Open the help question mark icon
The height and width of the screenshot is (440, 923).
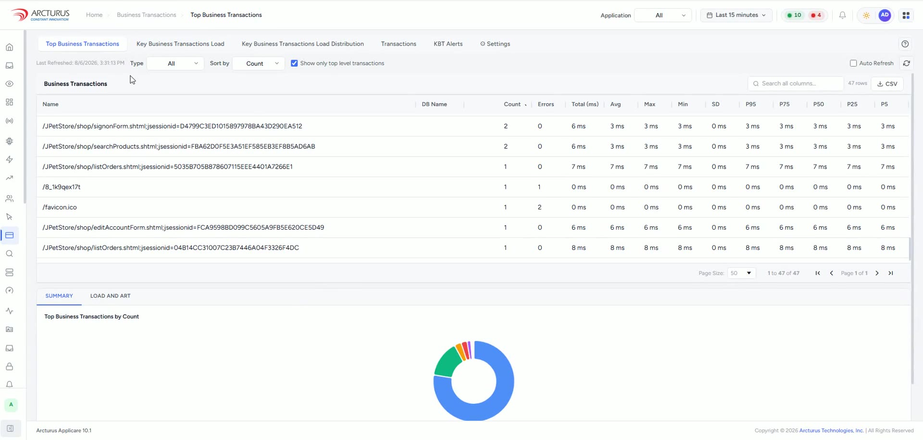coord(905,44)
